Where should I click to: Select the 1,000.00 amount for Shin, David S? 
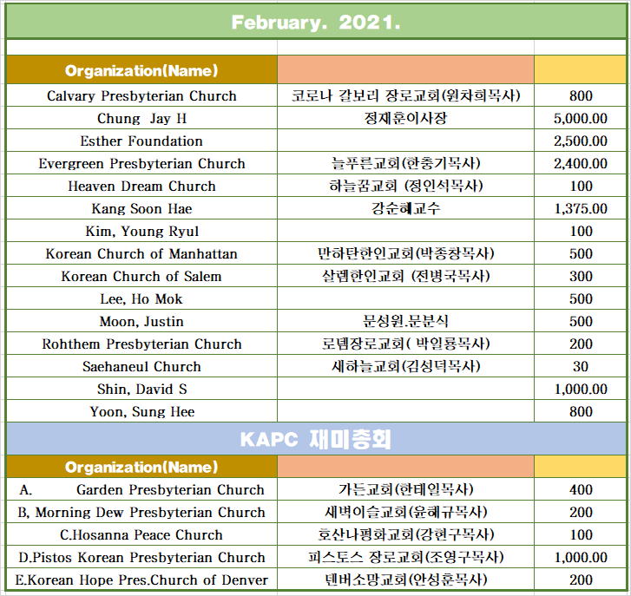(x=581, y=389)
